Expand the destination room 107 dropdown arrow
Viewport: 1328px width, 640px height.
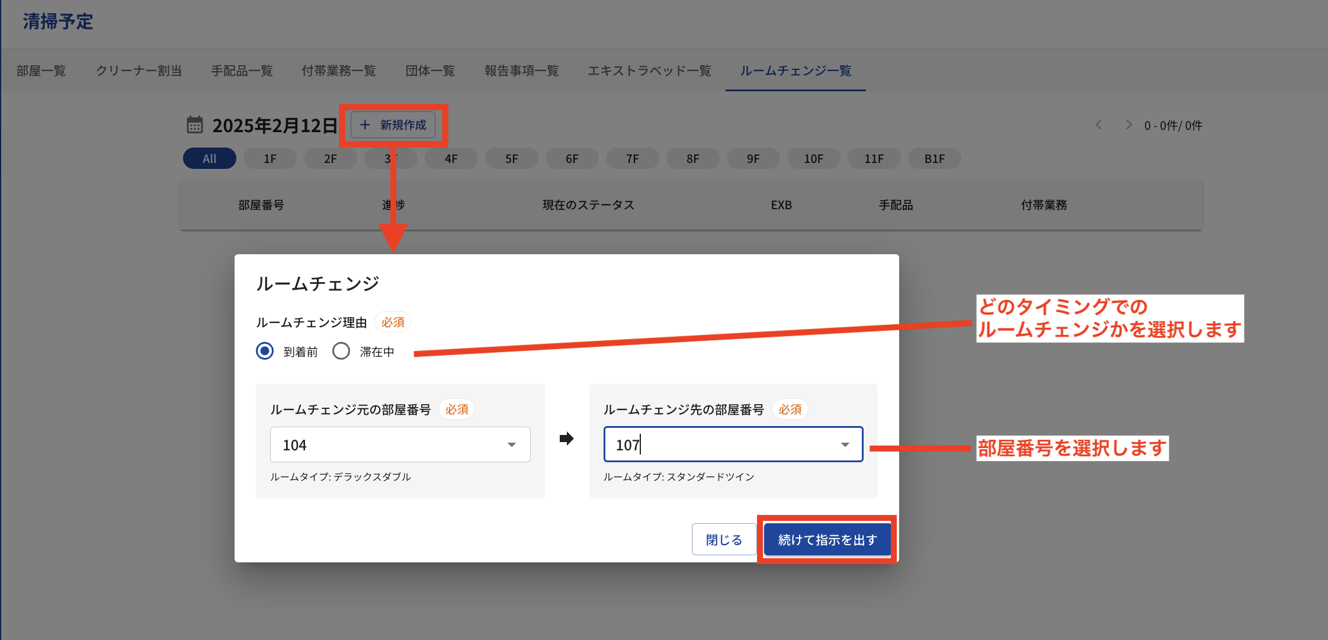click(x=845, y=445)
